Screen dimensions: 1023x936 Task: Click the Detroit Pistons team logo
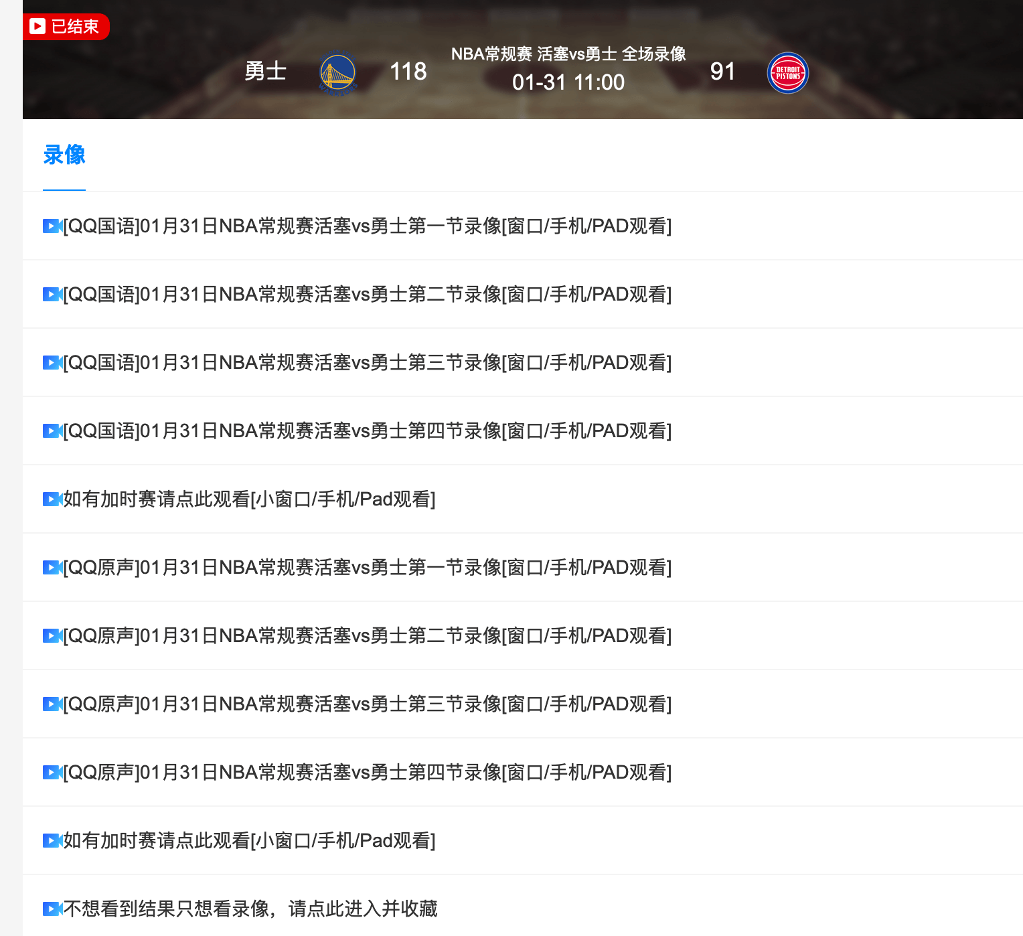pos(788,72)
